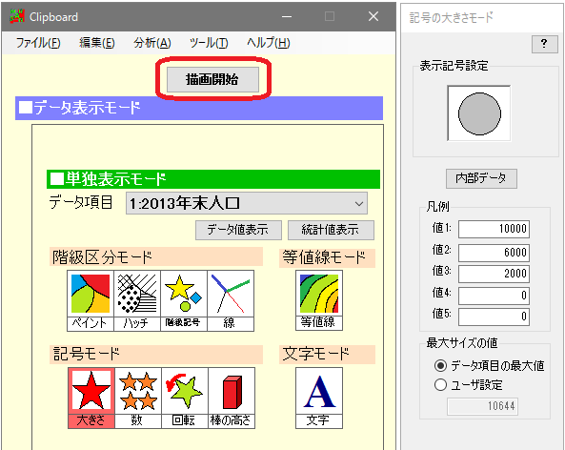Open the ファイル menu
The image size is (565, 450).
pos(38,43)
